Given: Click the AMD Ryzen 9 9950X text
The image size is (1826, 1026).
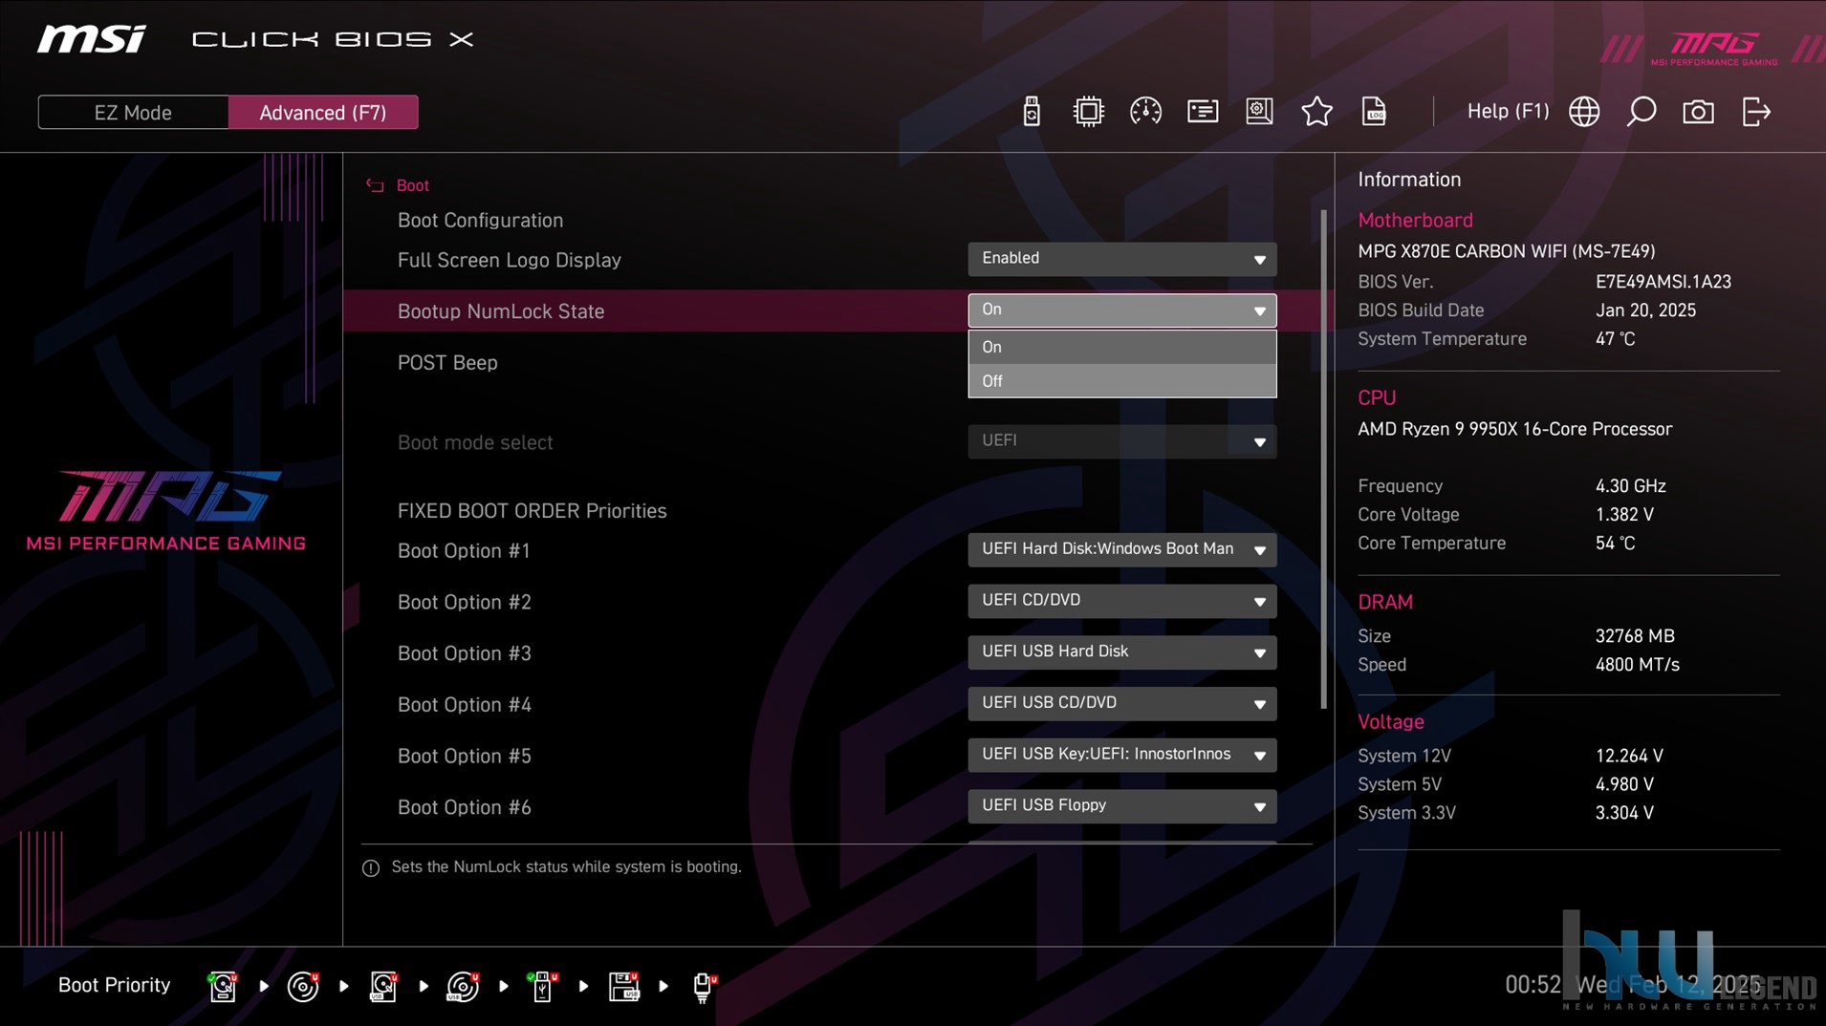Looking at the screenshot, I should 1514,429.
